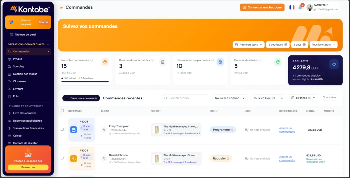Click the calendar icon of order #1005
The image size is (350, 178).
tap(73, 130)
